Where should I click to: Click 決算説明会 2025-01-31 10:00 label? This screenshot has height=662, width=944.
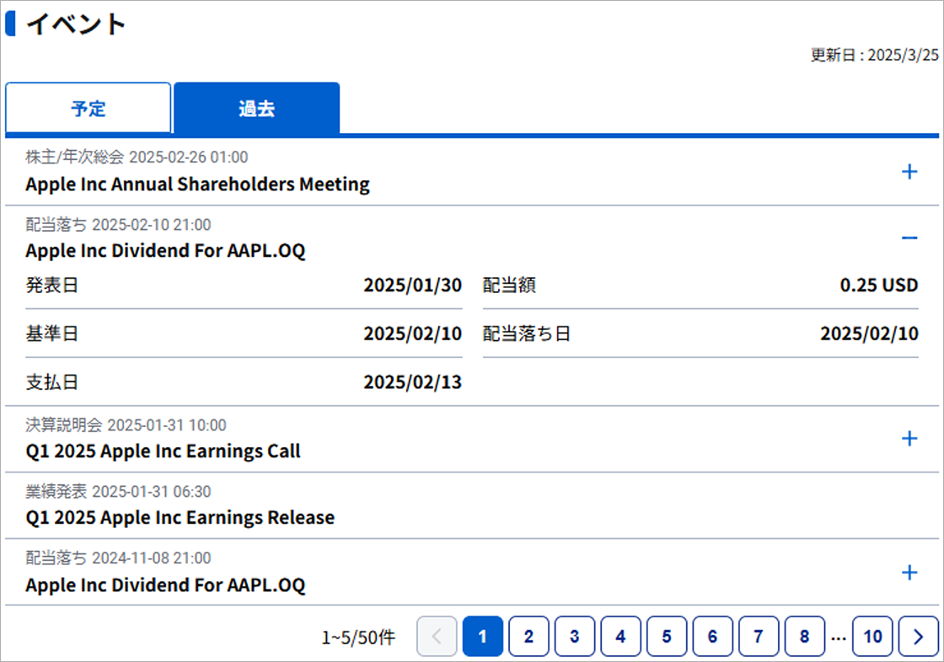tap(126, 424)
